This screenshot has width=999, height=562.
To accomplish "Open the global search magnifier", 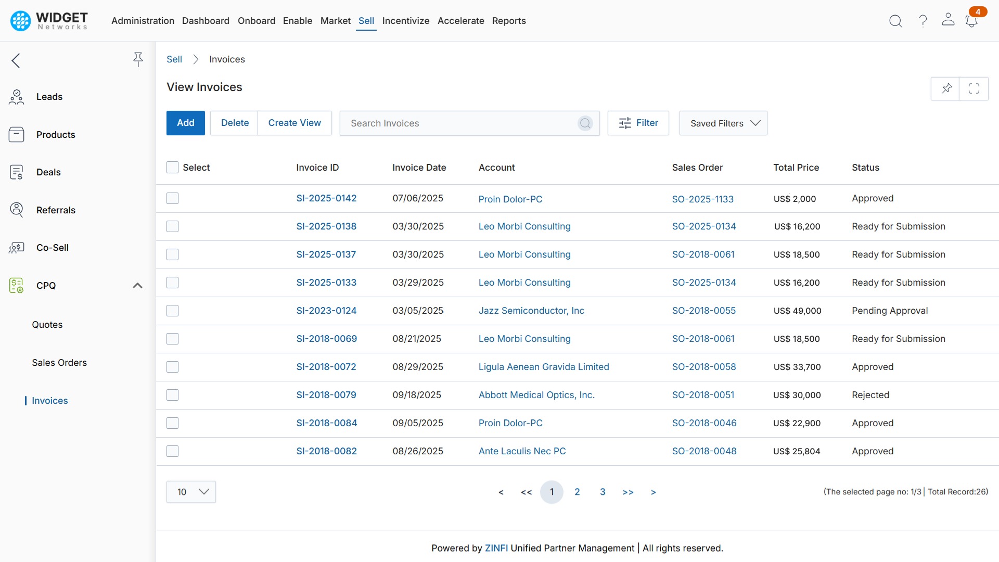I will 895,21.
